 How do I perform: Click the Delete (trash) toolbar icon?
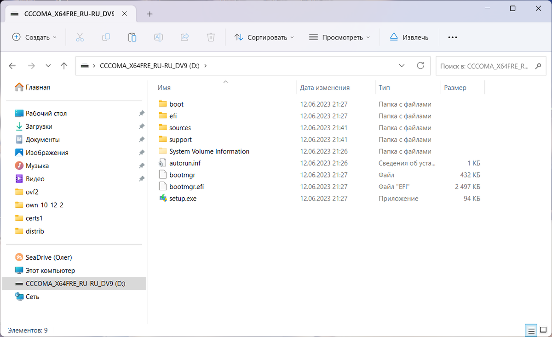211,37
